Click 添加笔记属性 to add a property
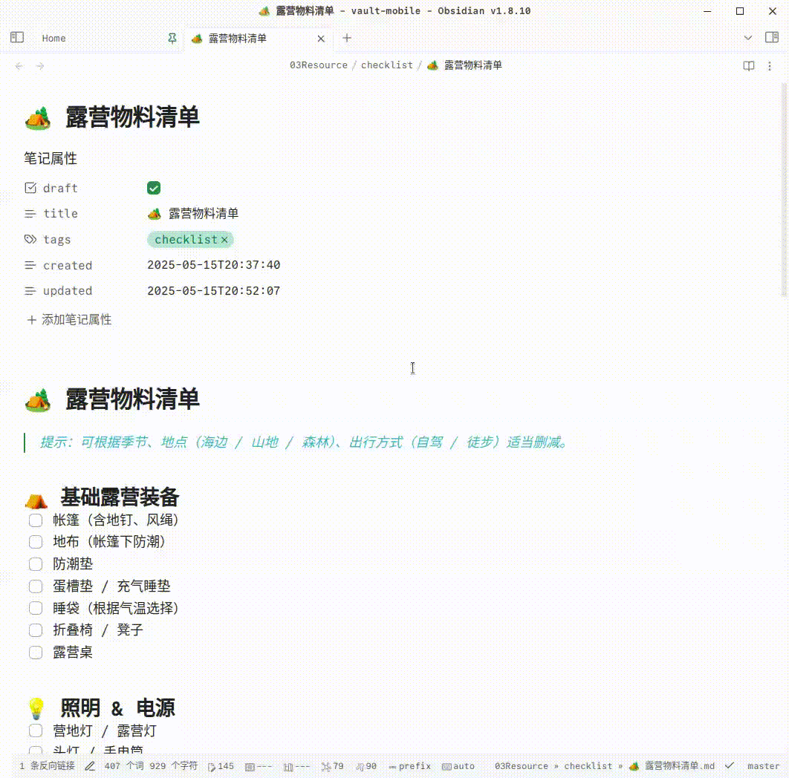 (x=69, y=320)
